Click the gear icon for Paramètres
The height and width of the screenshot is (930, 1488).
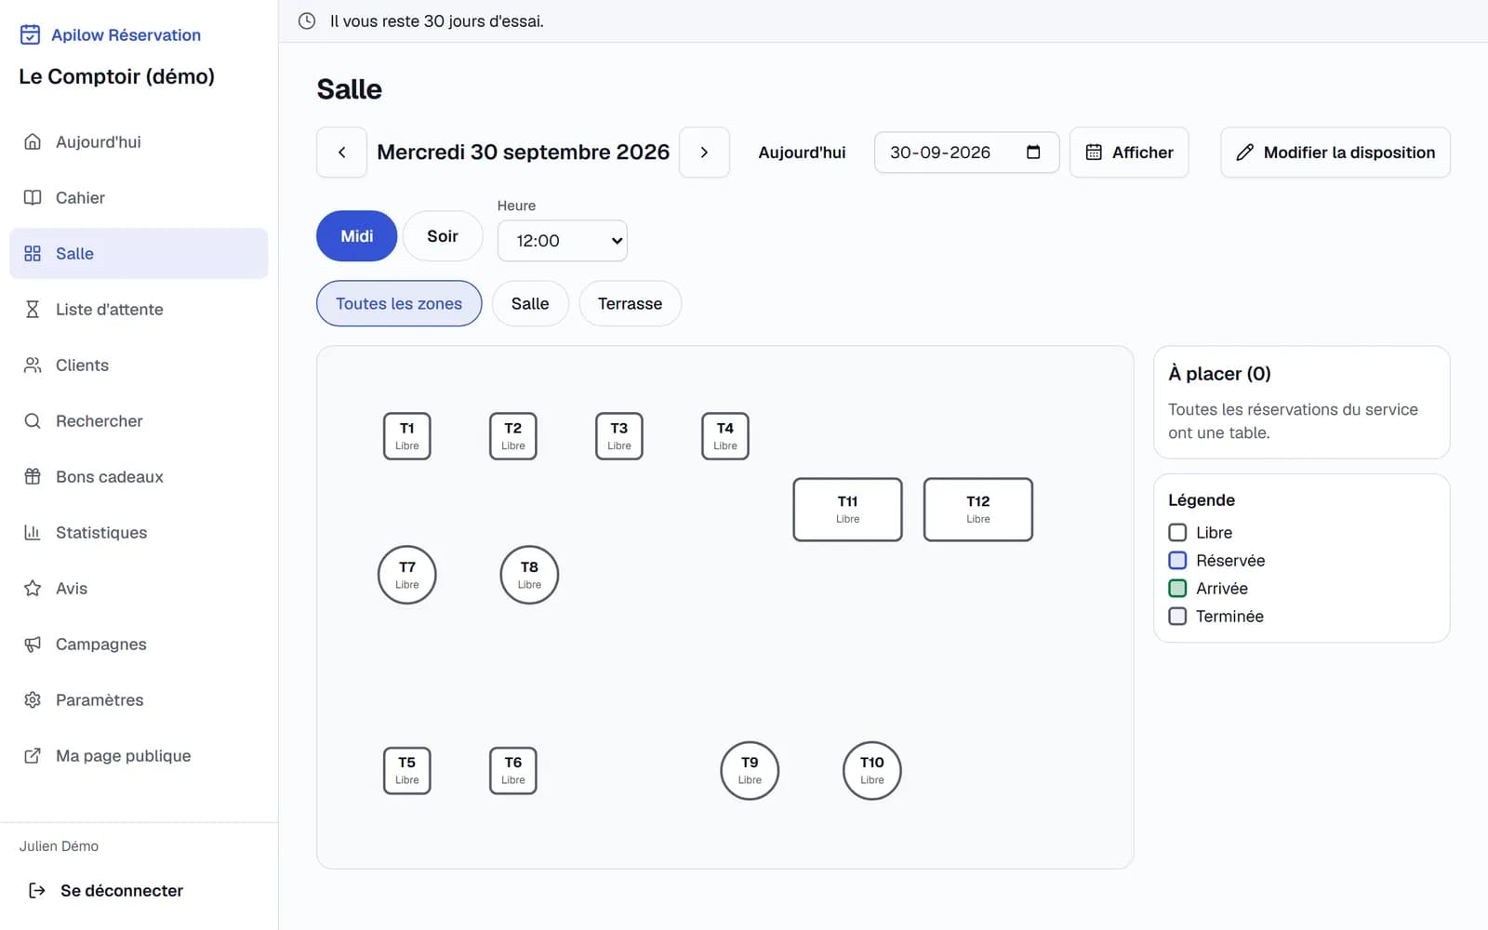point(33,699)
